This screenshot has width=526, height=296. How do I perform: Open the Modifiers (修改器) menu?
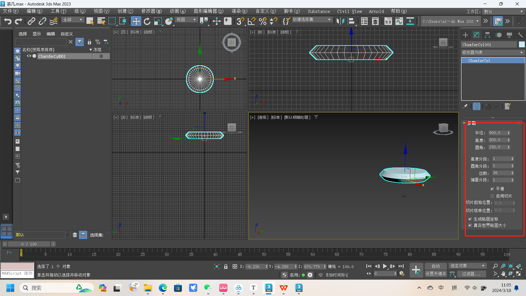click(151, 11)
